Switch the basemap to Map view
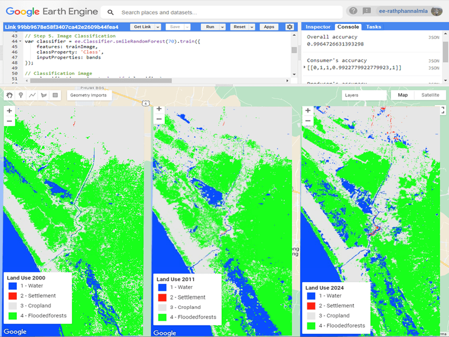The image size is (449, 337). pyautogui.click(x=403, y=95)
